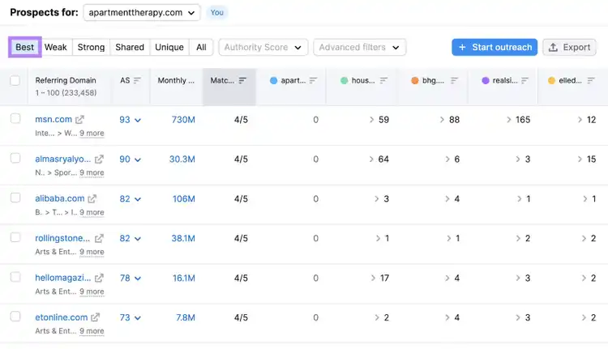Viewport: 608px width, 349px height.
Task: Expand AS 73 details for etonline.com
Action: tap(138, 318)
